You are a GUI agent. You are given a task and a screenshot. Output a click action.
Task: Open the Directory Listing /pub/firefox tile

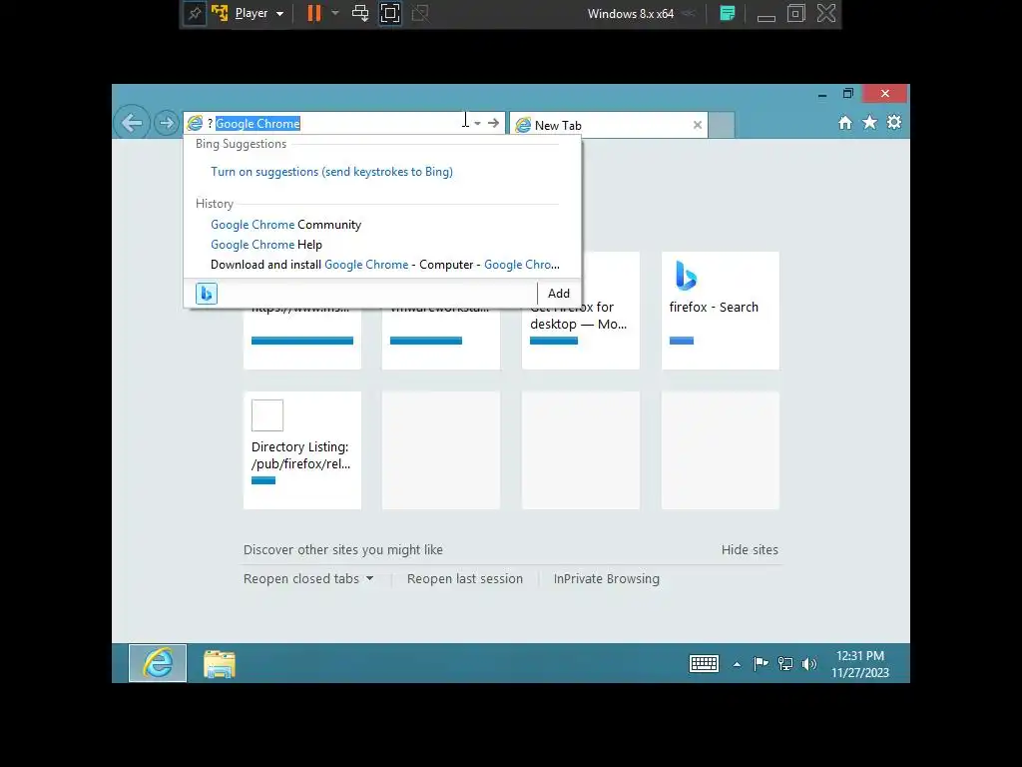[302, 450]
